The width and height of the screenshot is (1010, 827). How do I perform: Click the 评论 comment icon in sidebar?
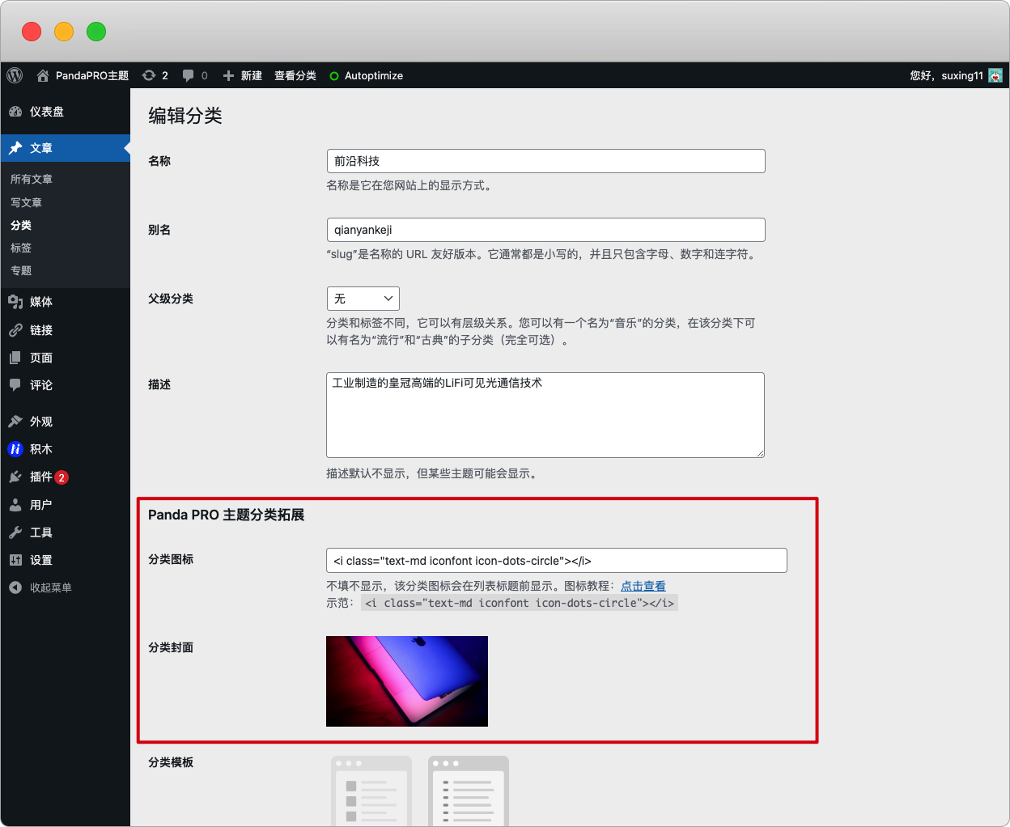[15, 385]
